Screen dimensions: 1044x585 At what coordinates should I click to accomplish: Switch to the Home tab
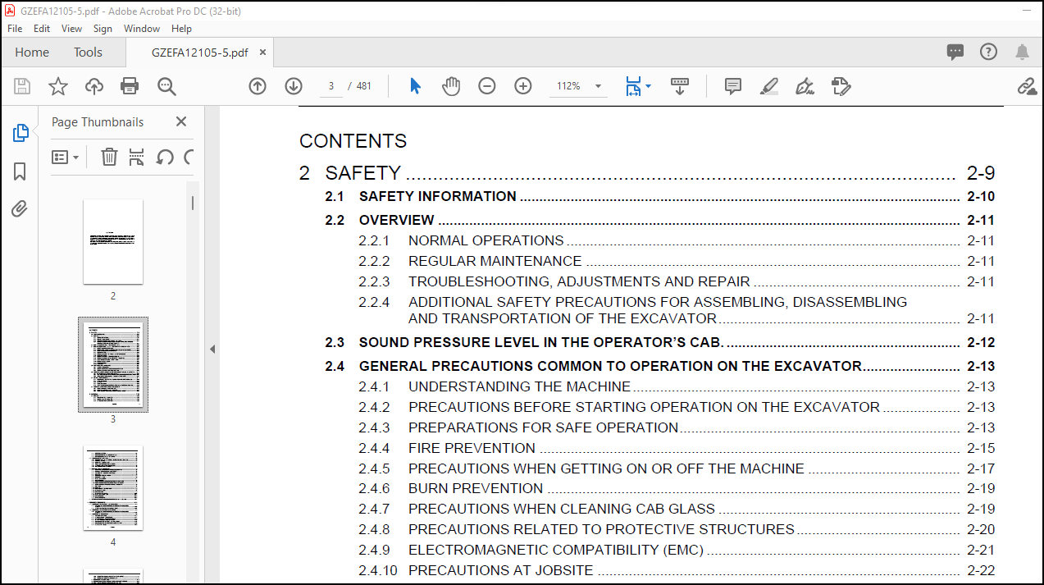(x=32, y=52)
